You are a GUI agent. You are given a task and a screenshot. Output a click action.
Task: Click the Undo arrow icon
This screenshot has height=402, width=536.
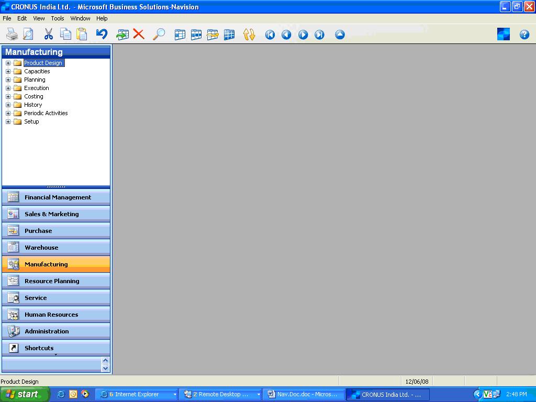click(x=102, y=34)
